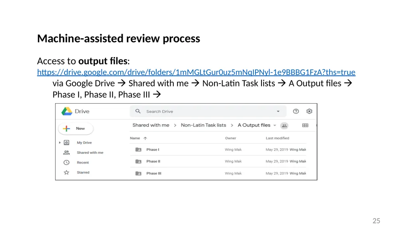Click the Last modified column header
Viewport: 412px width, 231px height.
(277, 138)
